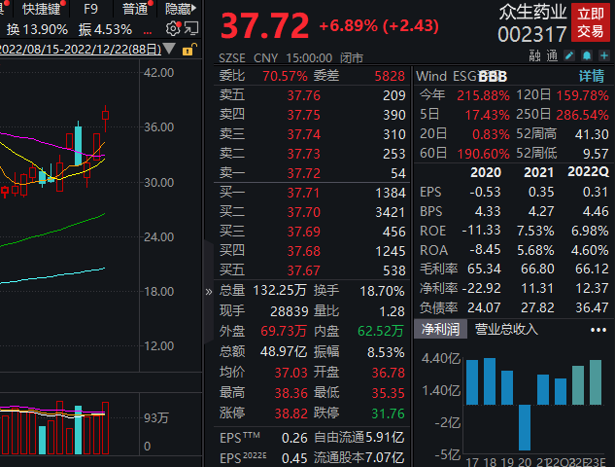Open the three-dot more menu beside 营业总收入
This screenshot has width=615, height=467.
tap(598, 330)
